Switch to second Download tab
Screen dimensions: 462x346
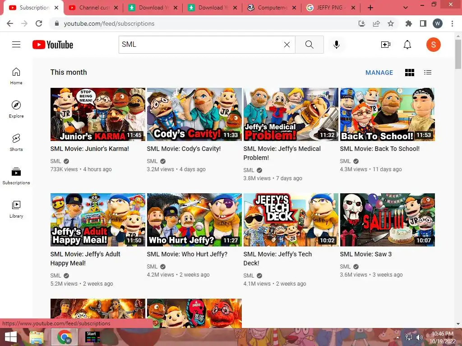pos(212,8)
